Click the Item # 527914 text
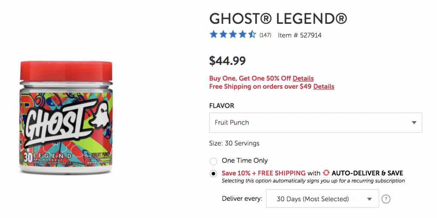 [x=300, y=35]
